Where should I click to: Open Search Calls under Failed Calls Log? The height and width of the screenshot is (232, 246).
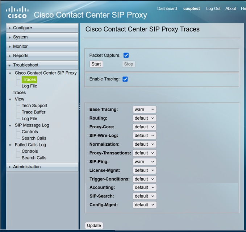click(34, 158)
